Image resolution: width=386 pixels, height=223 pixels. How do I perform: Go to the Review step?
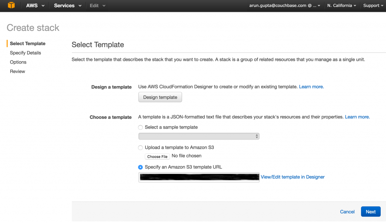[x=17, y=71]
